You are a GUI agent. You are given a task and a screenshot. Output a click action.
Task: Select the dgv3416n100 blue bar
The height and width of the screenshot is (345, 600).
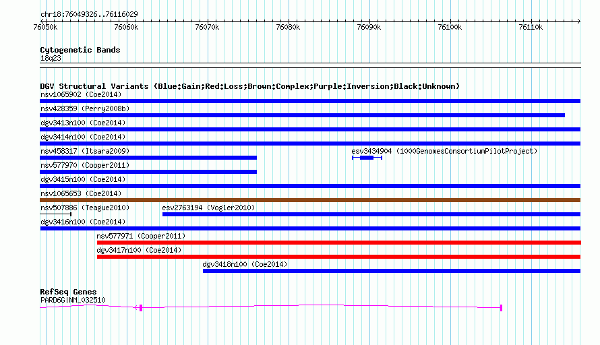click(x=310, y=228)
